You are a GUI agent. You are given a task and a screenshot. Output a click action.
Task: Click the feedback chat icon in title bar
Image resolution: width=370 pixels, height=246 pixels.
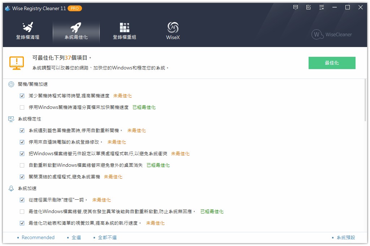point(296,7)
